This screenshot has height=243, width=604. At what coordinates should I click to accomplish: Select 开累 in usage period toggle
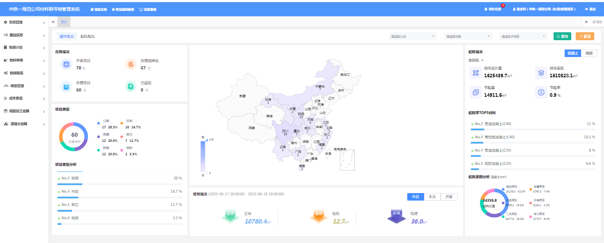pos(449,197)
